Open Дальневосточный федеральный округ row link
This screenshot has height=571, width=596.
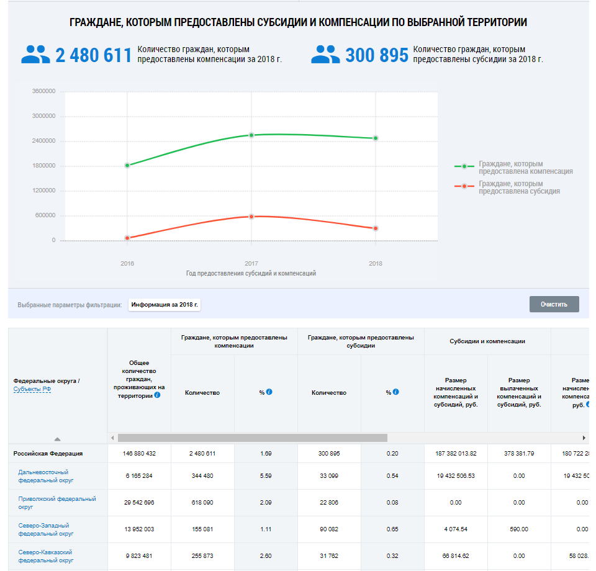(x=43, y=476)
